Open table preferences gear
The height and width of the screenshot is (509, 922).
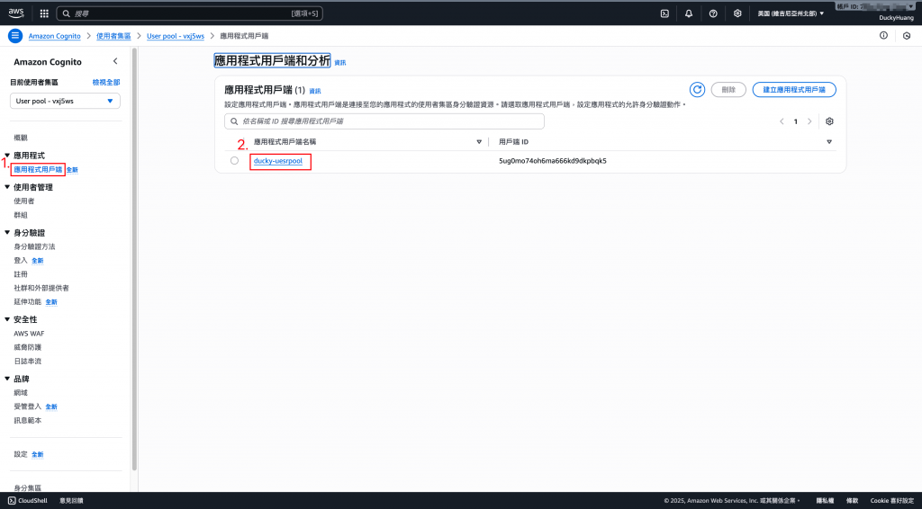829,121
